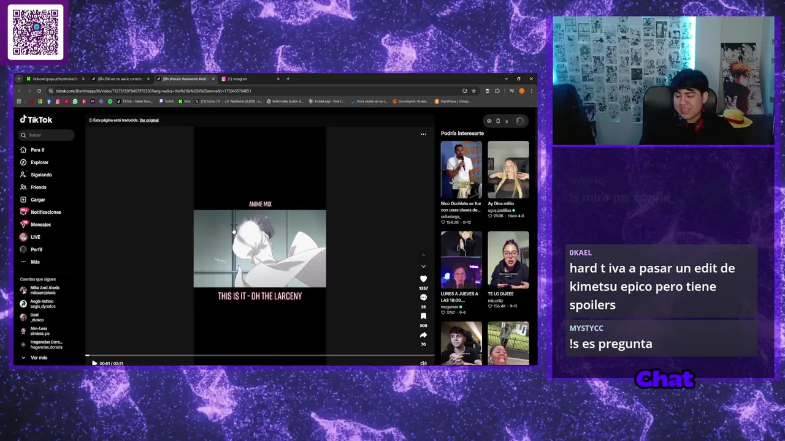Open new browser tab
This screenshot has height=441, width=785.
288,79
